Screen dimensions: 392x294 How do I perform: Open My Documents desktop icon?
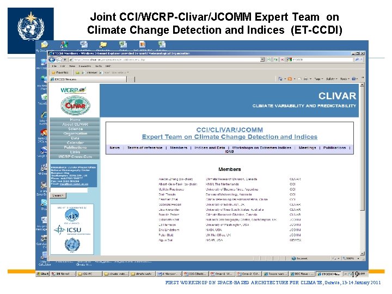pos(45,46)
